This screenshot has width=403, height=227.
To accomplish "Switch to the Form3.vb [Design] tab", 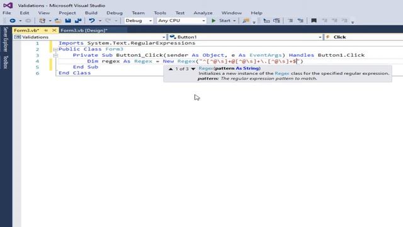I will pos(84,30).
